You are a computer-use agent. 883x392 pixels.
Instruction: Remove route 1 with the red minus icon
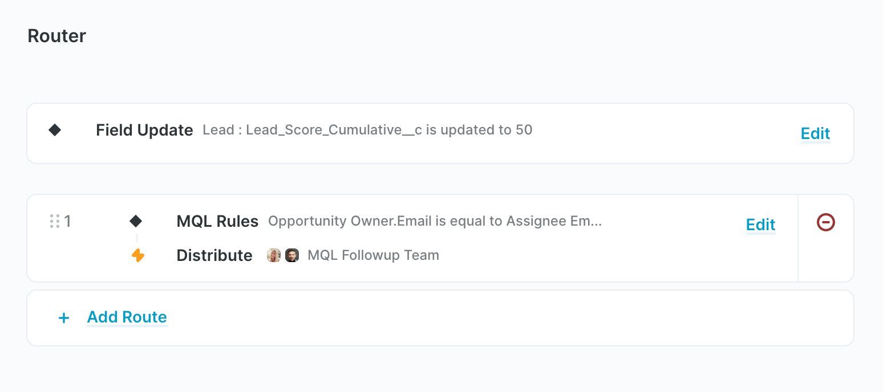tap(825, 222)
